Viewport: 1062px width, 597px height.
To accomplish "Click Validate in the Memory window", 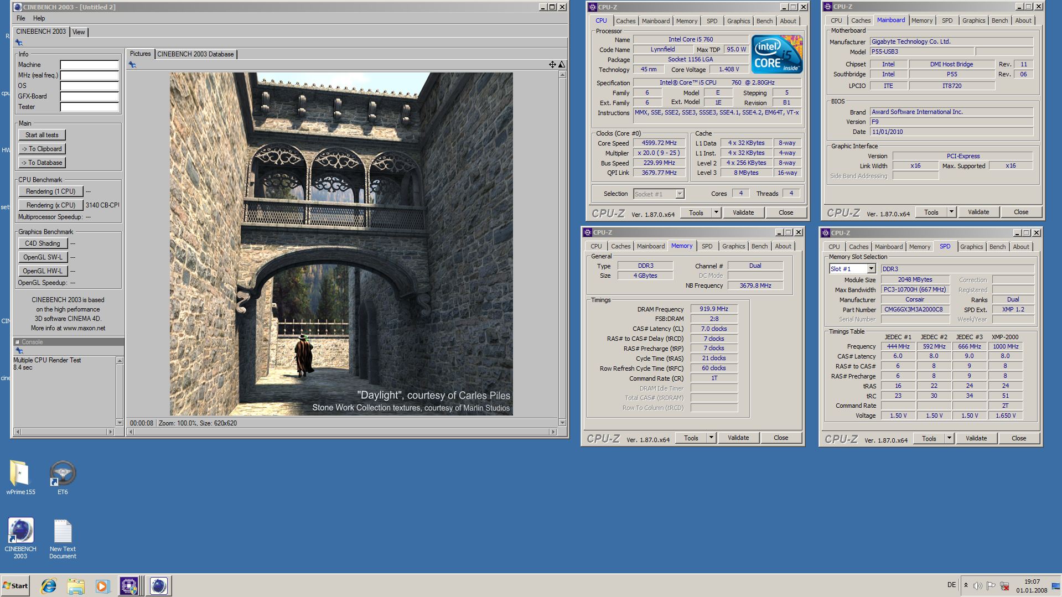I will 738,438.
